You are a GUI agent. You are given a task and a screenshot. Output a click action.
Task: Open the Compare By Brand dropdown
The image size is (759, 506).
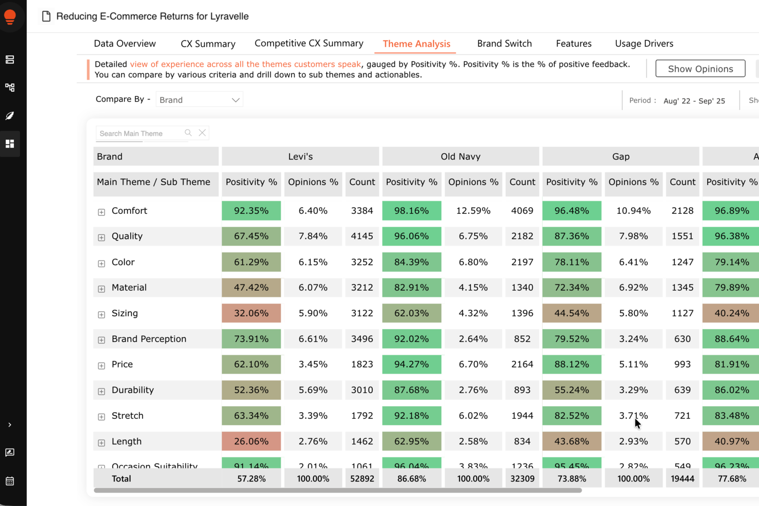coord(199,99)
